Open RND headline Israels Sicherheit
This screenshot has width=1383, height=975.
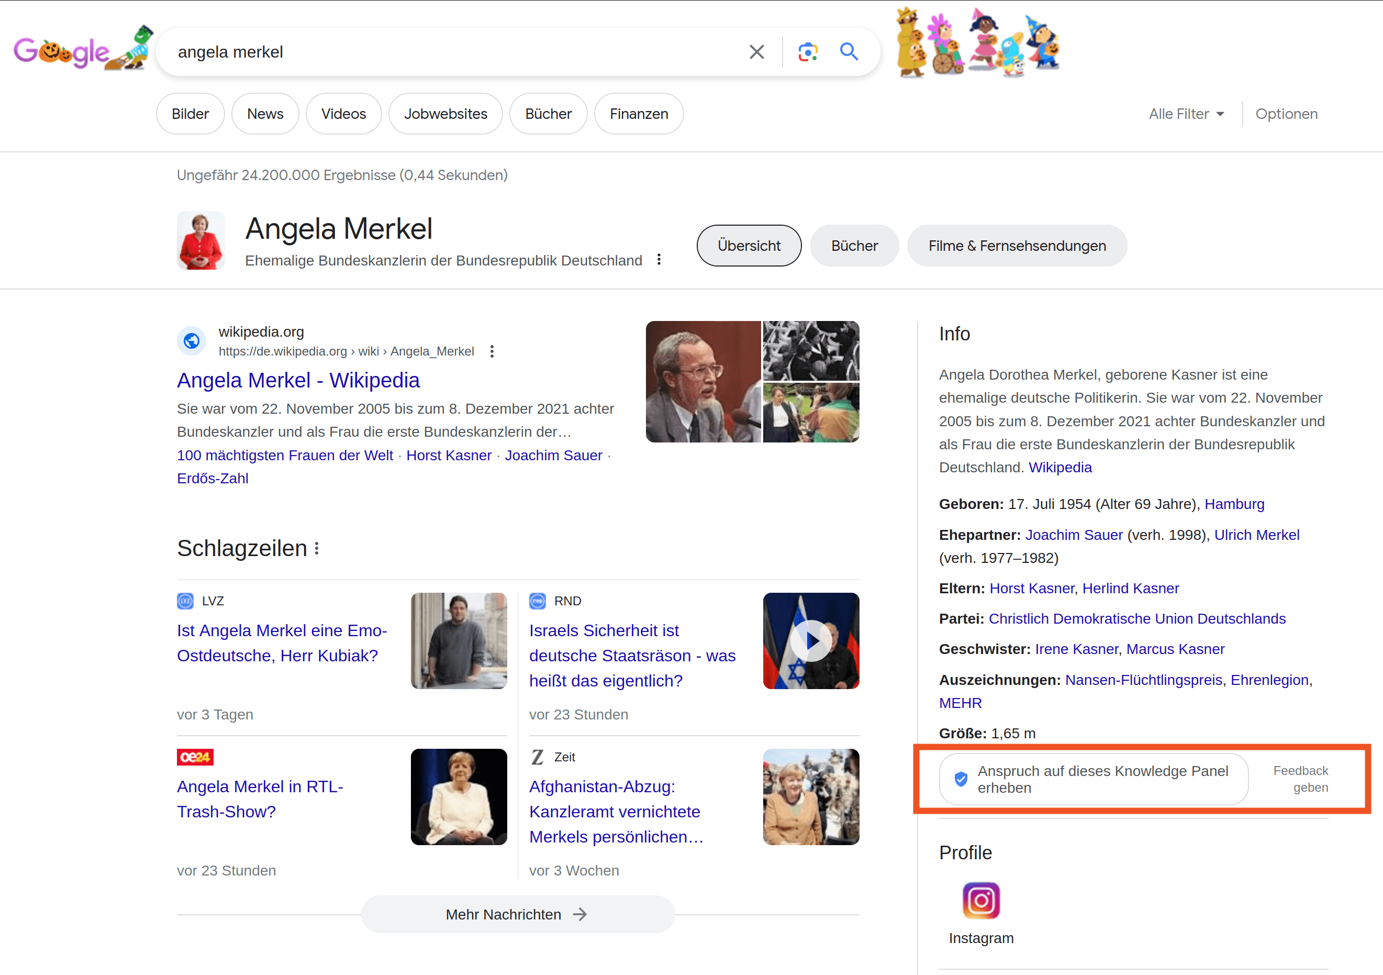(x=632, y=656)
